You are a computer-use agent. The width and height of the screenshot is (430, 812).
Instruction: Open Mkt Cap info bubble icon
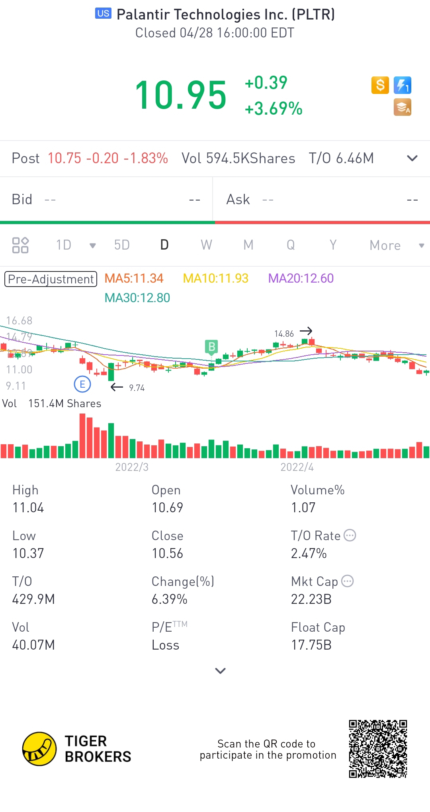[348, 581]
